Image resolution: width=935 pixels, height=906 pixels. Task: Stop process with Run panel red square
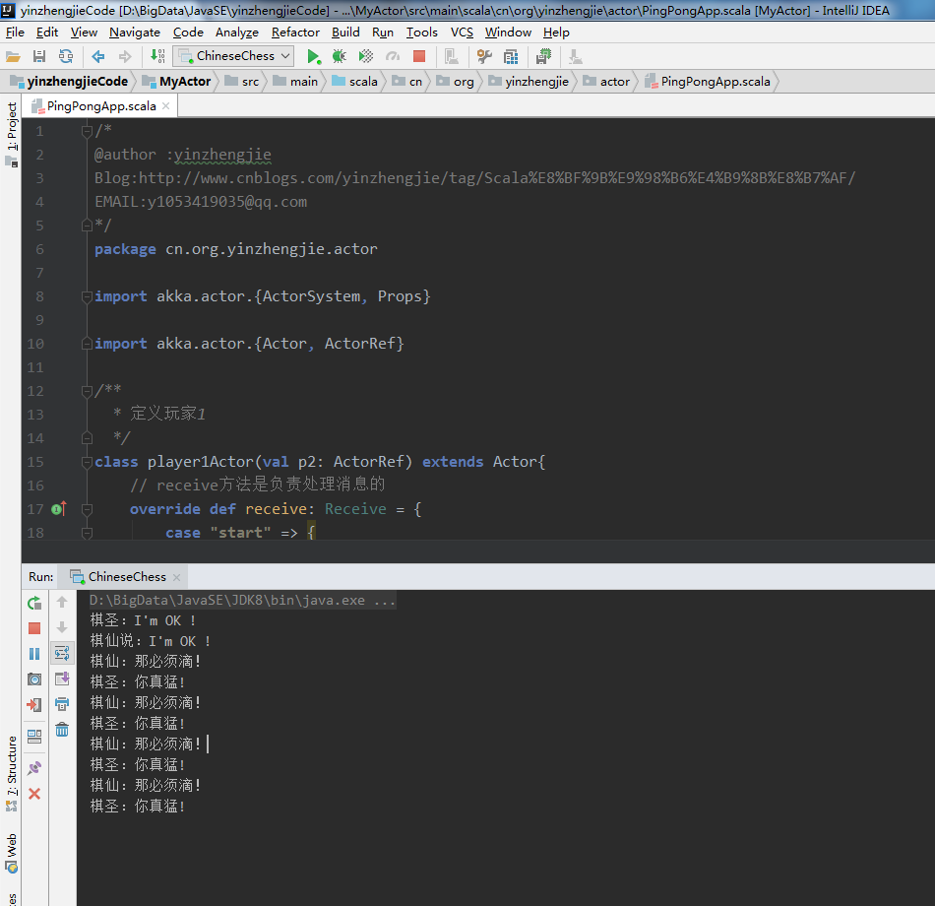pyautogui.click(x=34, y=628)
